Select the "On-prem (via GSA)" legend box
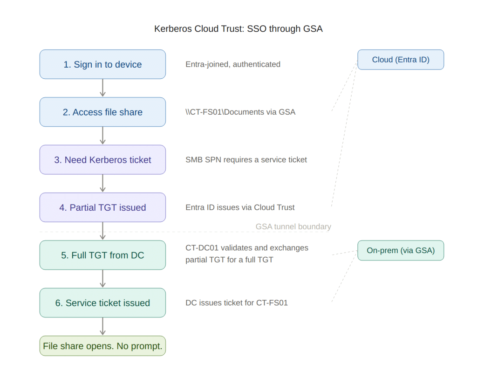 point(401,250)
